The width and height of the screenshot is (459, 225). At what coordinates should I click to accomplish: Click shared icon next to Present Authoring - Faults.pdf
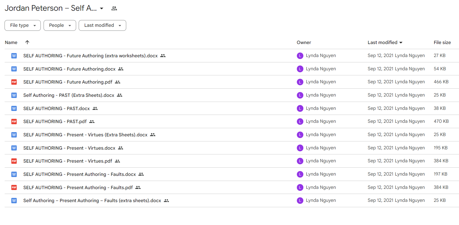138,187
